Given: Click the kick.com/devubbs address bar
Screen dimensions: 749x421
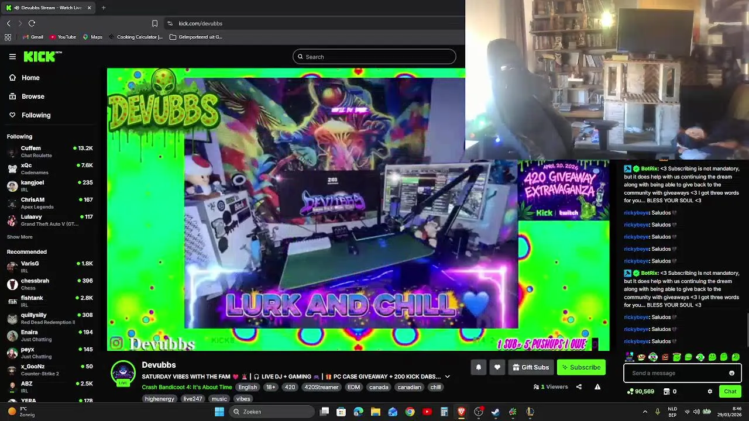Looking at the screenshot, I should pos(200,23).
